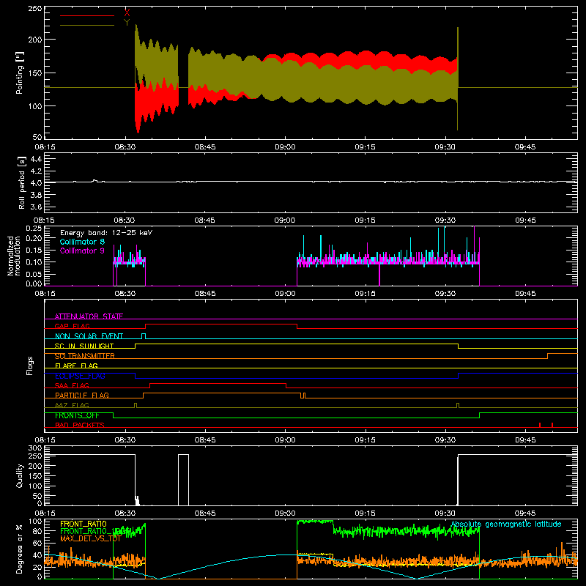Click the 250 tick on the Pointing axis
Screen dimensions: 586x586
[35, 9]
